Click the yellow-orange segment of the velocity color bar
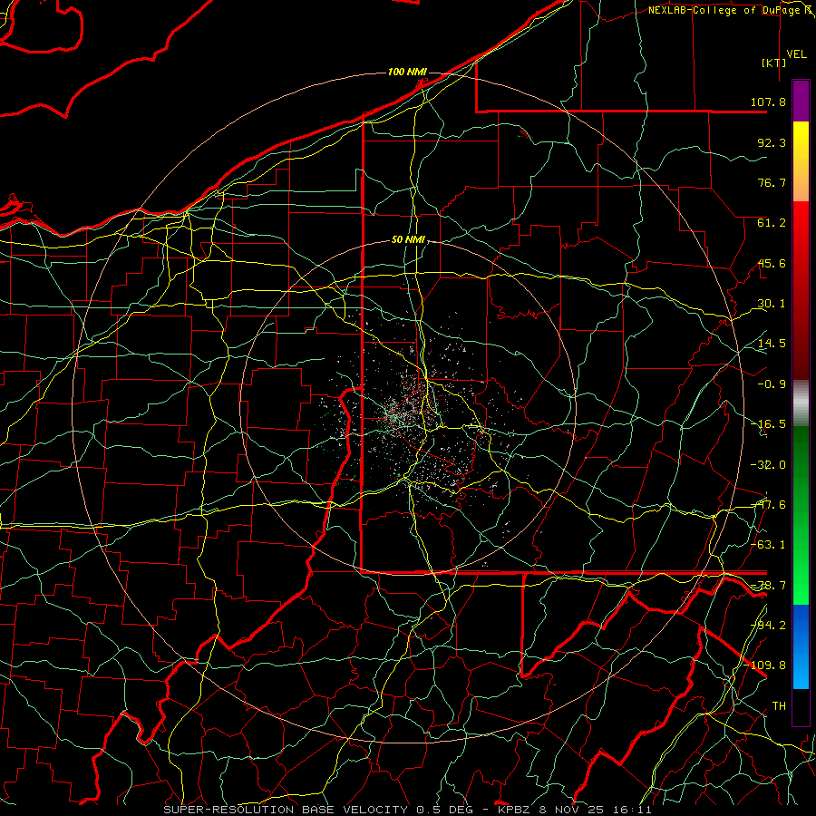This screenshot has width=816, height=816. pyautogui.click(x=801, y=161)
